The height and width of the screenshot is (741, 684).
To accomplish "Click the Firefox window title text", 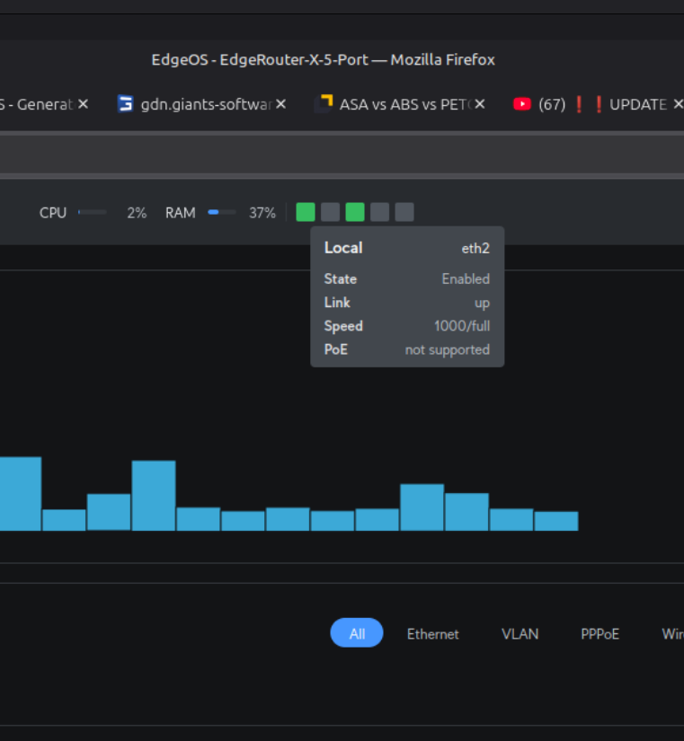I will [323, 60].
